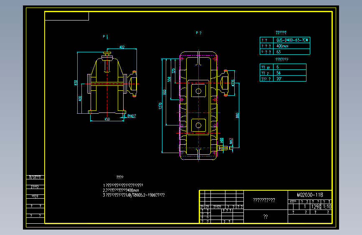Click the drawing number MQ2030-11B in title block

(x=310, y=195)
